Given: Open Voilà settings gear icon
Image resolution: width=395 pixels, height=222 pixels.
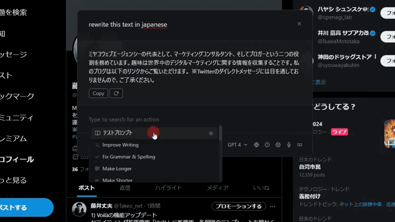Looking at the screenshot, I should [x=278, y=145].
